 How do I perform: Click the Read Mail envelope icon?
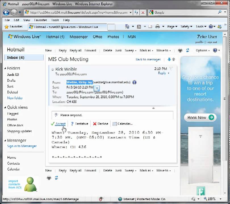150,27
